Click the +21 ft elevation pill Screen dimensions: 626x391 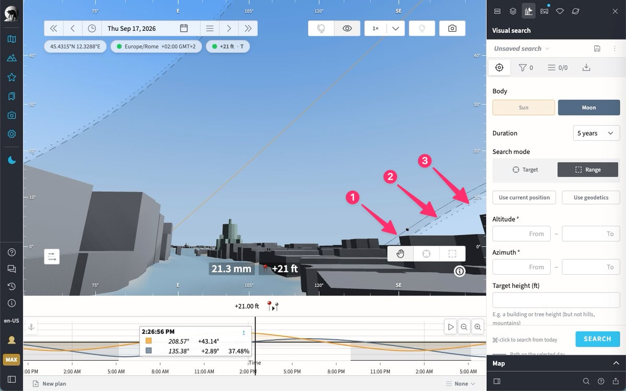228,46
